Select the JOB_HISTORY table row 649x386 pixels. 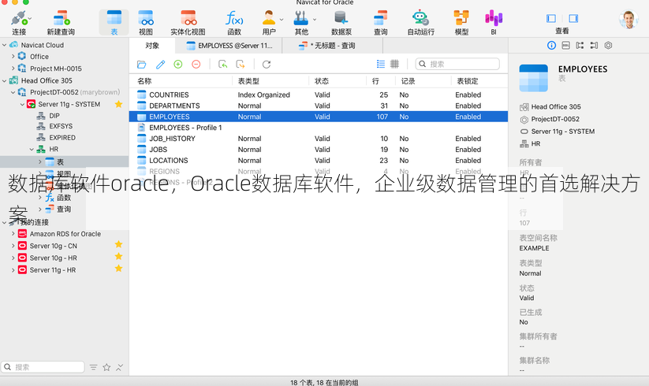click(x=319, y=139)
